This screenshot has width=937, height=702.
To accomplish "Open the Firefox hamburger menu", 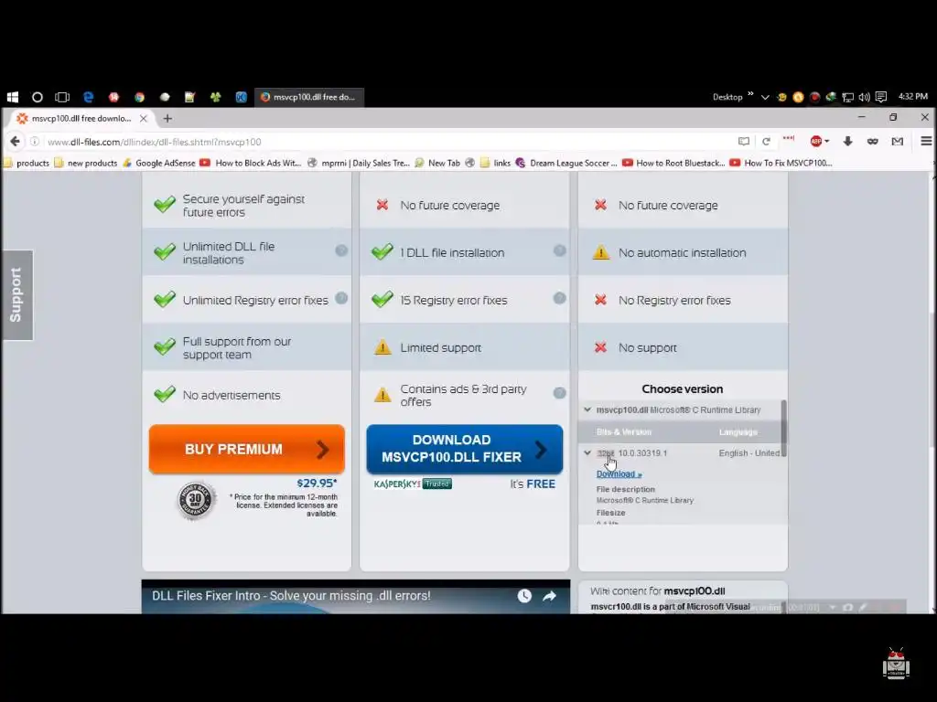I will click(x=926, y=142).
